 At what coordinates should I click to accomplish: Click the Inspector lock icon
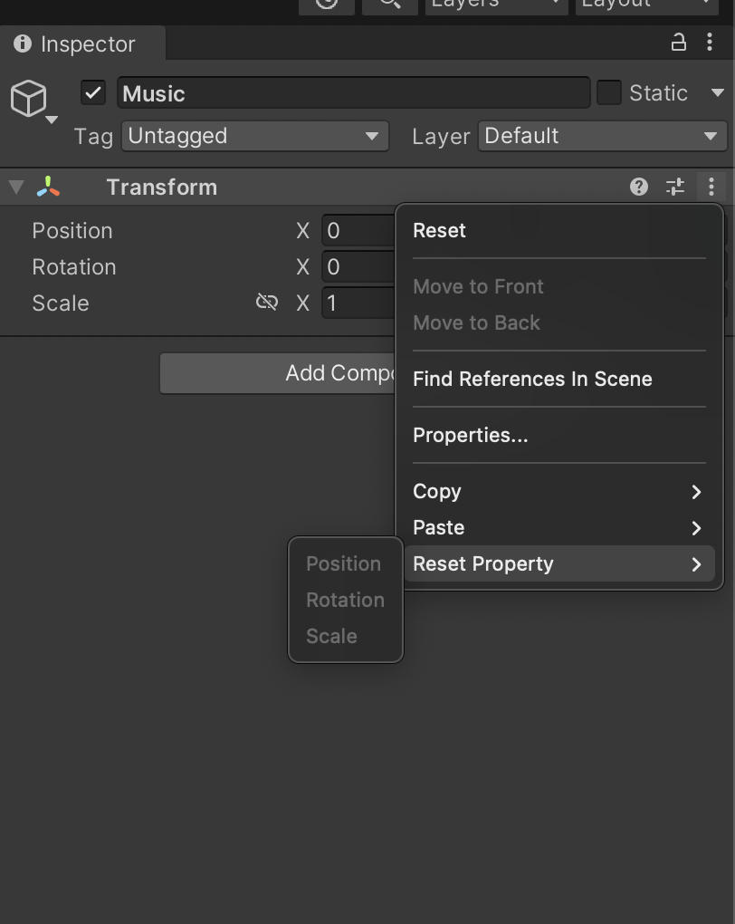click(678, 43)
